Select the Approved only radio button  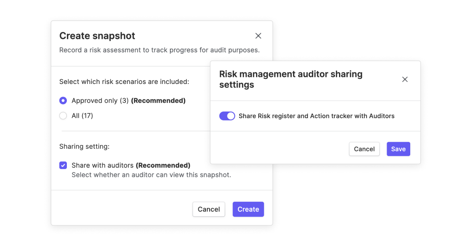tap(63, 101)
